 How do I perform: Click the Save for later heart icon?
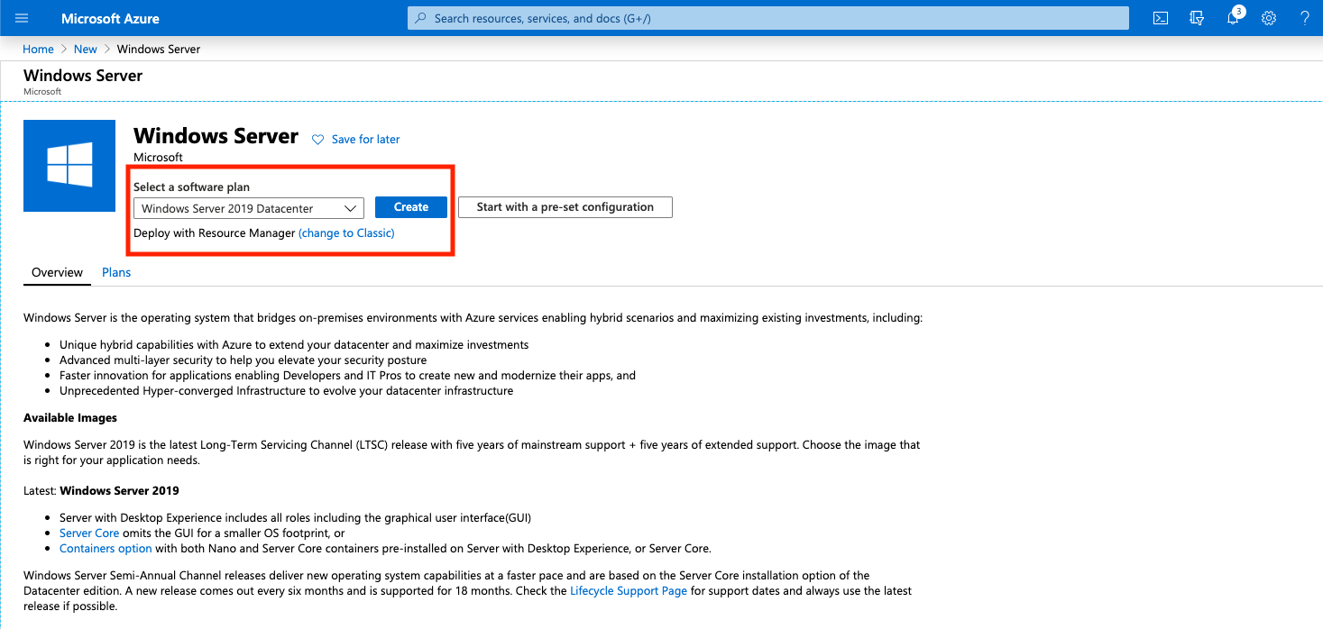point(317,140)
